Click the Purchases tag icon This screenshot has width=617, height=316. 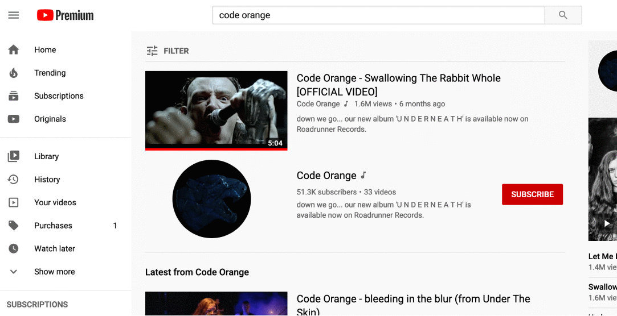click(13, 225)
